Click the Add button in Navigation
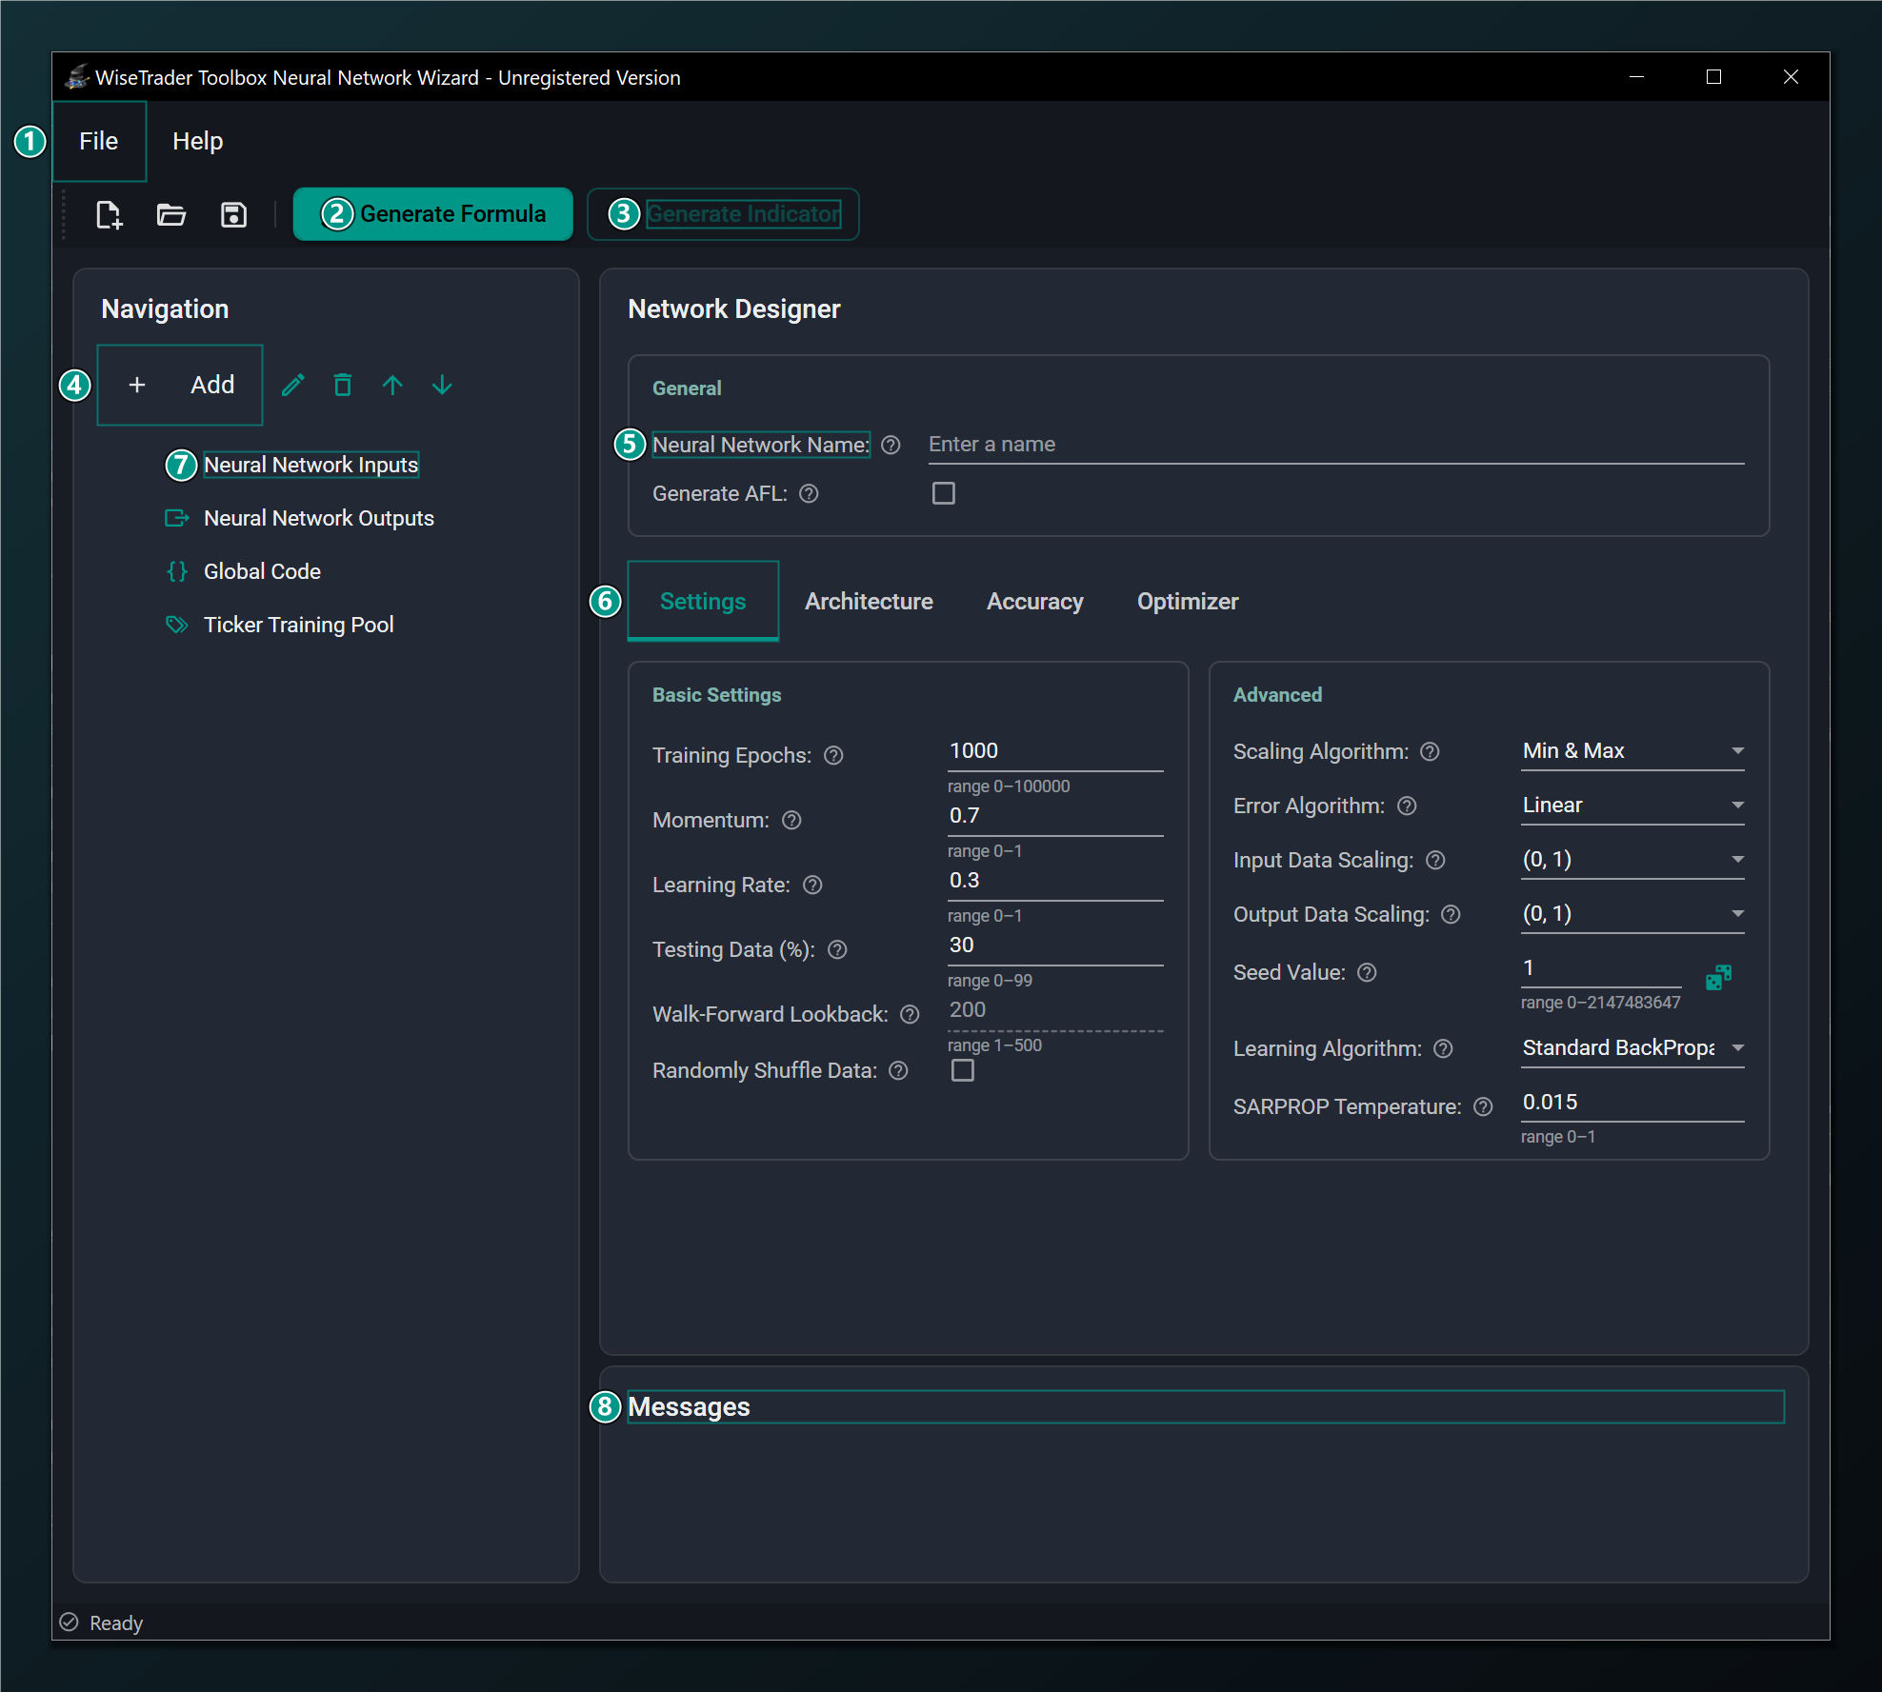This screenshot has height=1692, width=1882. click(180, 385)
